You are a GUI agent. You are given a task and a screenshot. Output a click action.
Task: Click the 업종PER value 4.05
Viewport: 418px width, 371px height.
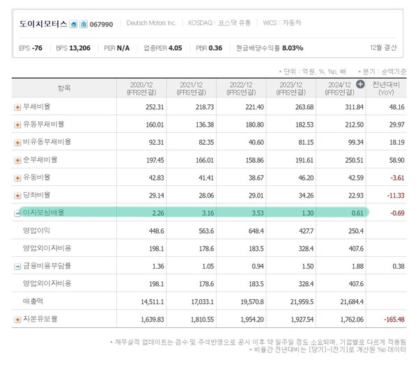(175, 48)
